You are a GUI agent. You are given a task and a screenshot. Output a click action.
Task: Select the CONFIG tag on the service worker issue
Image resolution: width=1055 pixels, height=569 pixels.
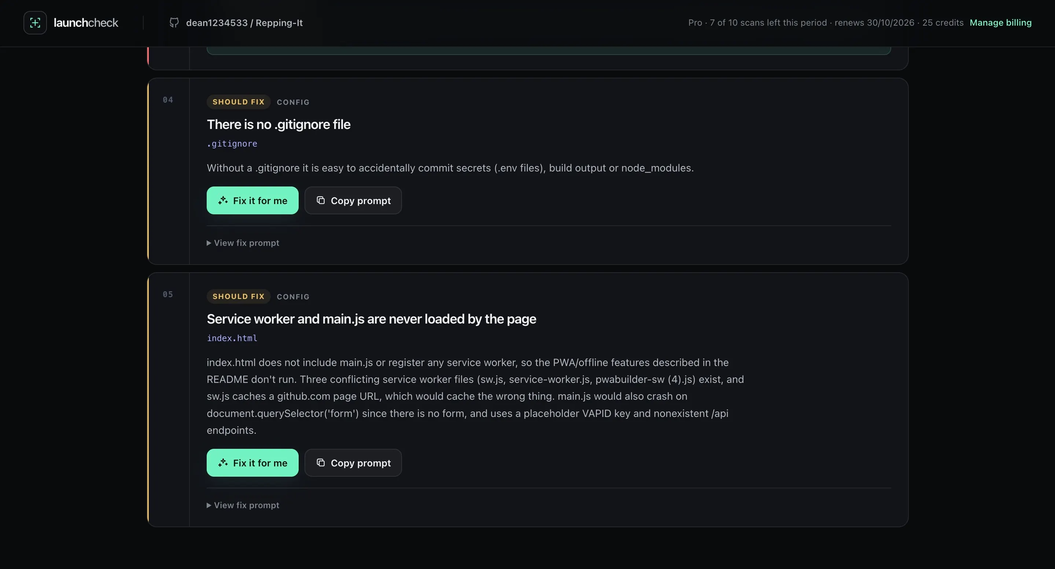[x=293, y=297]
